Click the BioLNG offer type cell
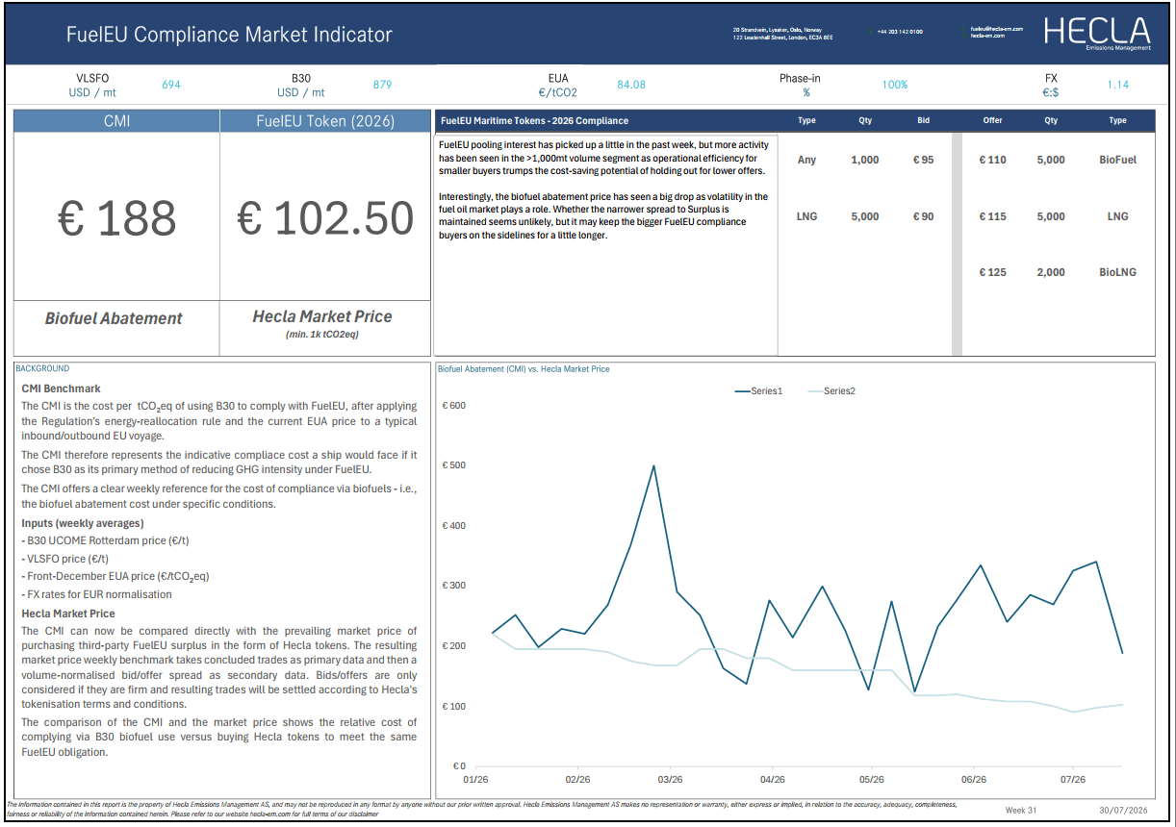The width and height of the screenshot is (1176, 827). [x=1117, y=272]
